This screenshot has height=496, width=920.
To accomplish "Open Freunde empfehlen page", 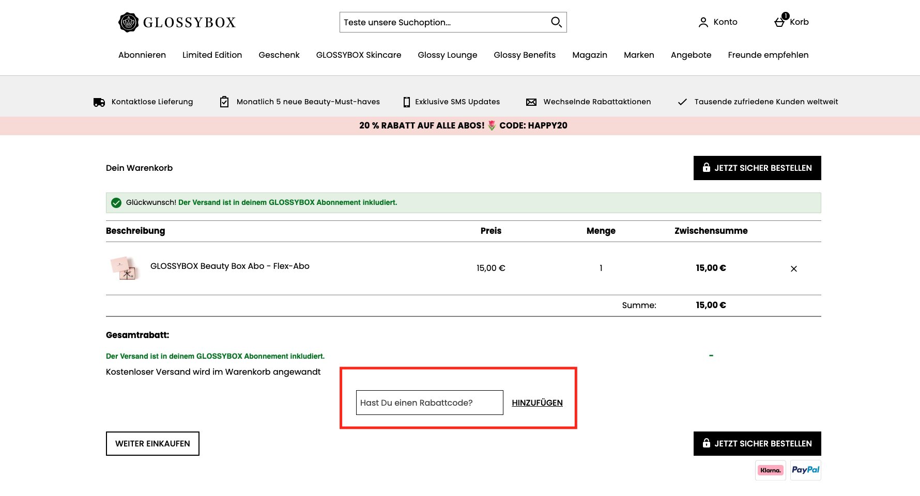I will pos(768,55).
